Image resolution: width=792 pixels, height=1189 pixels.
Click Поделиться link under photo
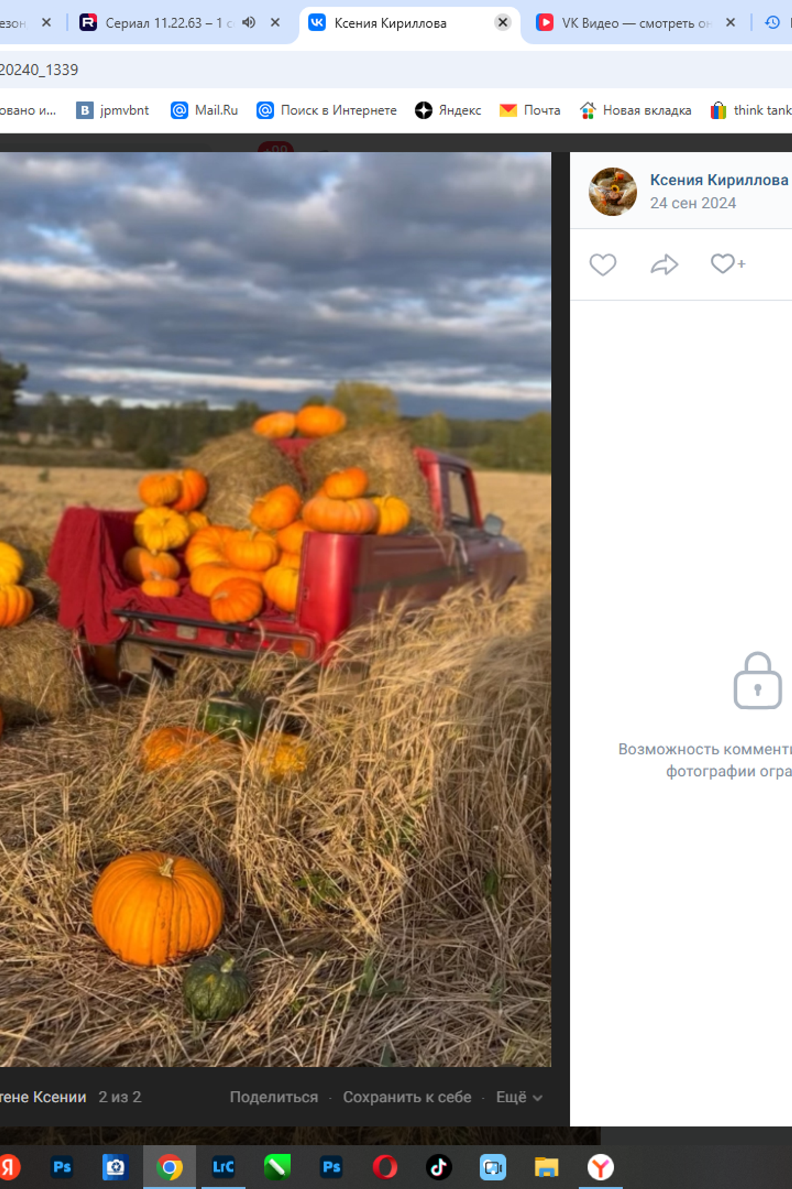point(274,1097)
